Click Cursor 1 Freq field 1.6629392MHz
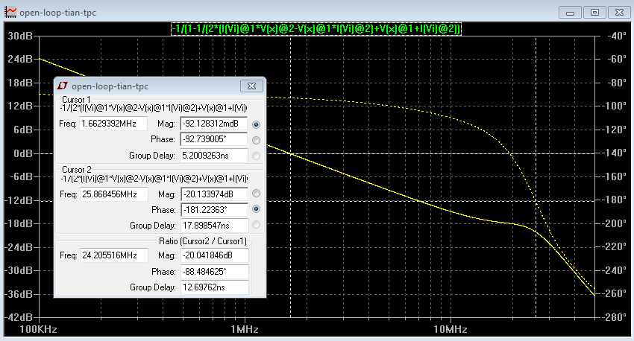The height and width of the screenshot is (341, 634). [113, 124]
